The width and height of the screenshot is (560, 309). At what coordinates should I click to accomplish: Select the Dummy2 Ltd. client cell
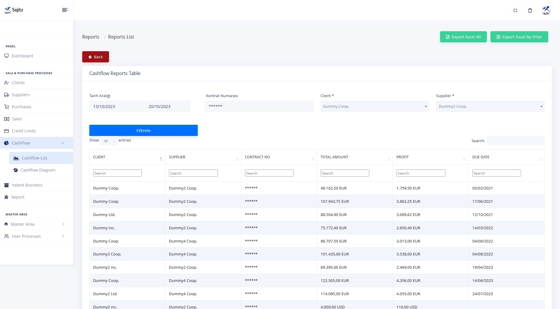click(127, 294)
